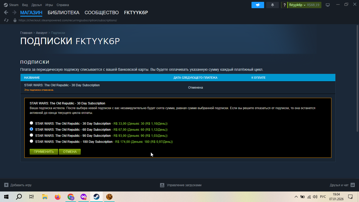
Task: Reload the page with the refresh icon
Action: (7, 20)
